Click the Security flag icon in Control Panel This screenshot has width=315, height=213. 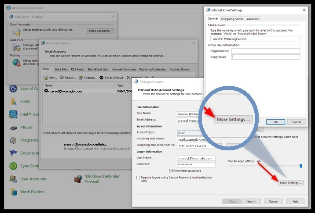tap(13, 153)
